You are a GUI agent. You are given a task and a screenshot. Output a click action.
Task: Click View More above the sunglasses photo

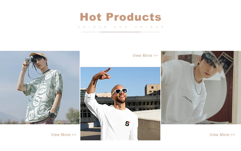tap(145, 55)
